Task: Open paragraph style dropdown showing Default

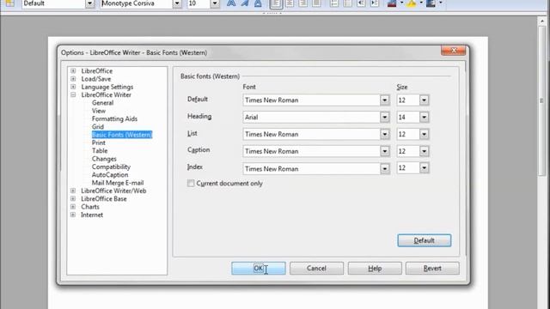Action: 89,3
